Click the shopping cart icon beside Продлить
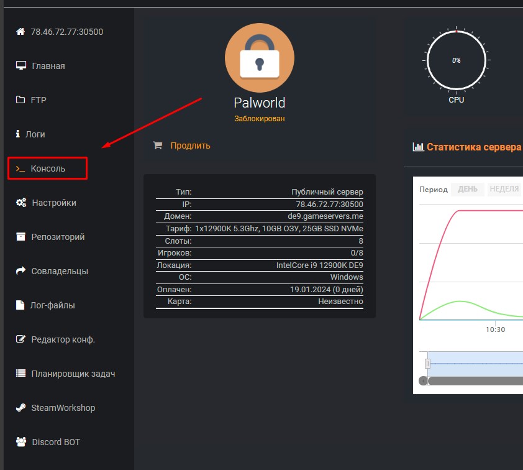 [158, 145]
